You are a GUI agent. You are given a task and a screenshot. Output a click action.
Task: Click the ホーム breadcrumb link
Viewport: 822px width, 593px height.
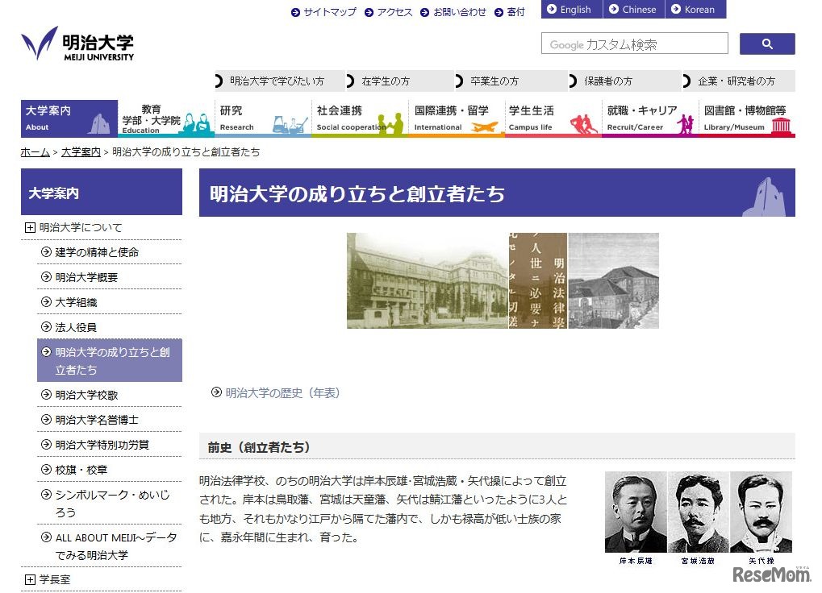pos(35,152)
